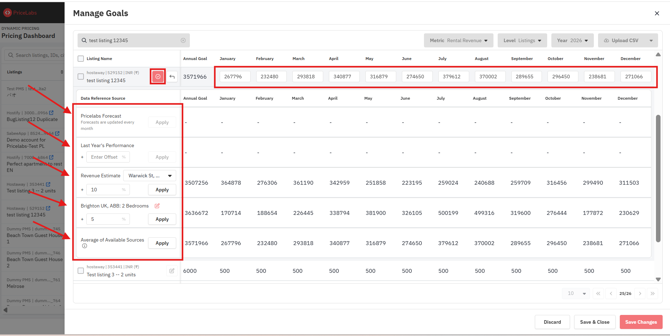The height and width of the screenshot is (336, 670).
Task: Click the January goal input 267796
Action: (235, 77)
